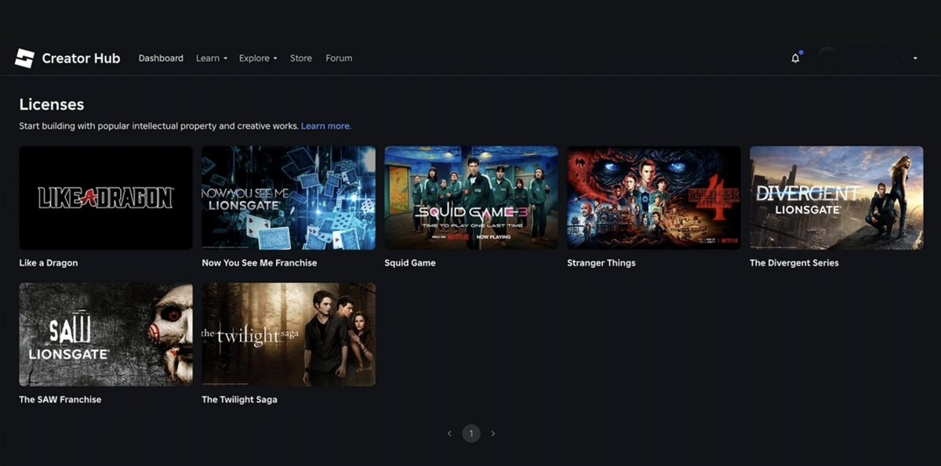Expand the Learn dropdown menu

[212, 58]
